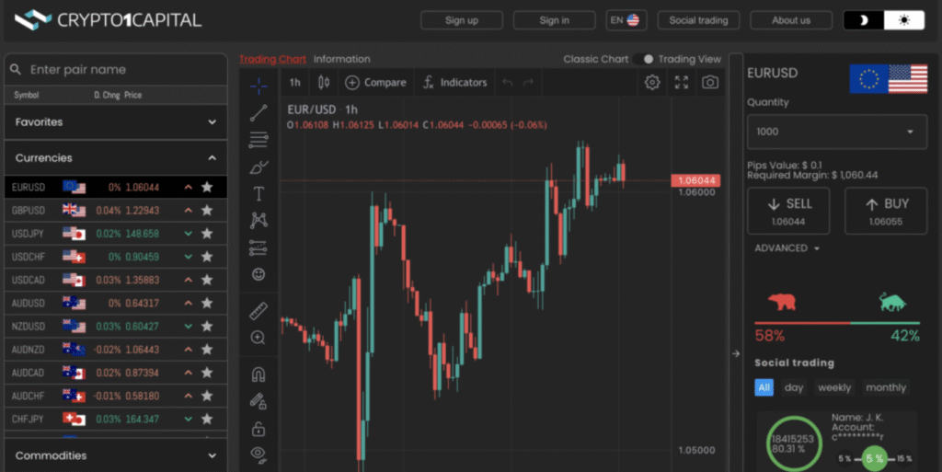Toggle magnet mode for drawings
Viewport: 942px width, 472px height.
pyautogui.click(x=258, y=374)
